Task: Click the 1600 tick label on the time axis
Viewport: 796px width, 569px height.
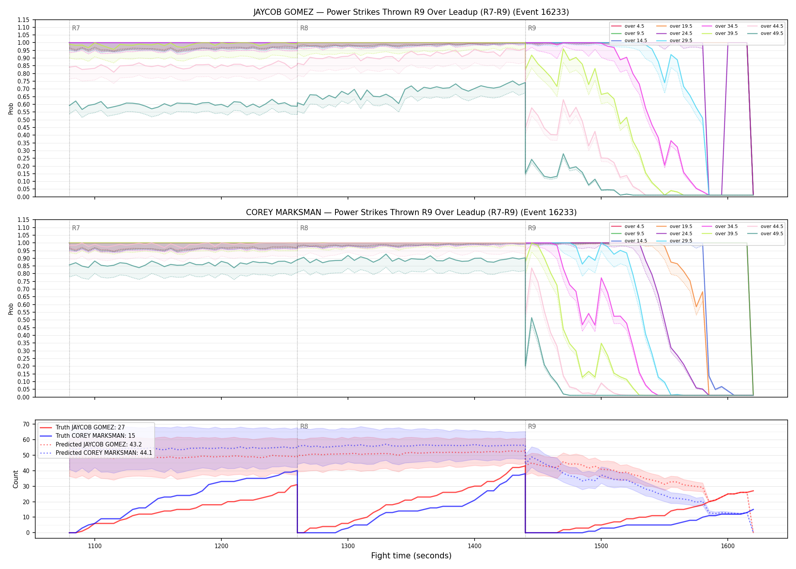Action: click(x=728, y=546)
